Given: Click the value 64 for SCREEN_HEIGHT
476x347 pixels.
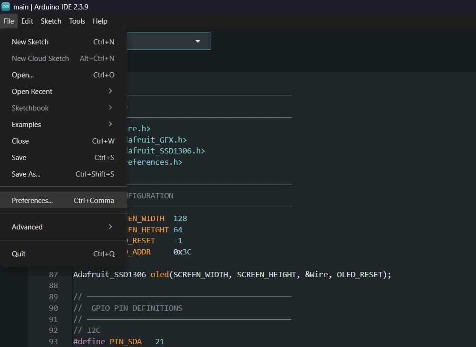Looking at the screenshot, I should [x=178, y=229].
